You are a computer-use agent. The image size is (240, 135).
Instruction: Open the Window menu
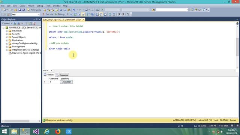pyautogui.click(x=57, y=6)
